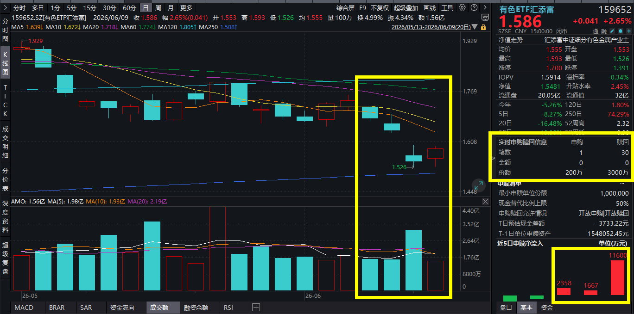
Task: Close the volume indicator sub-panel
Action: (485, 202)
